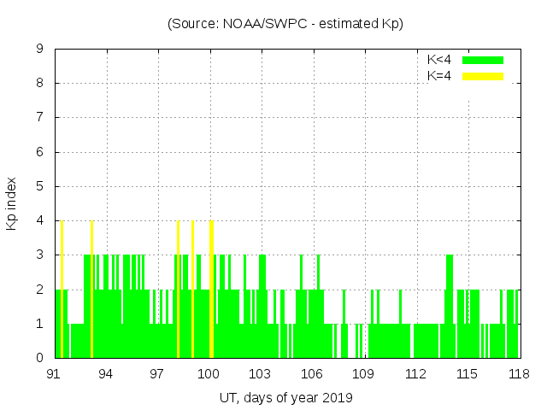547x410 pixels.
Task: Select the K<4 legend text label
Action: 439,60
